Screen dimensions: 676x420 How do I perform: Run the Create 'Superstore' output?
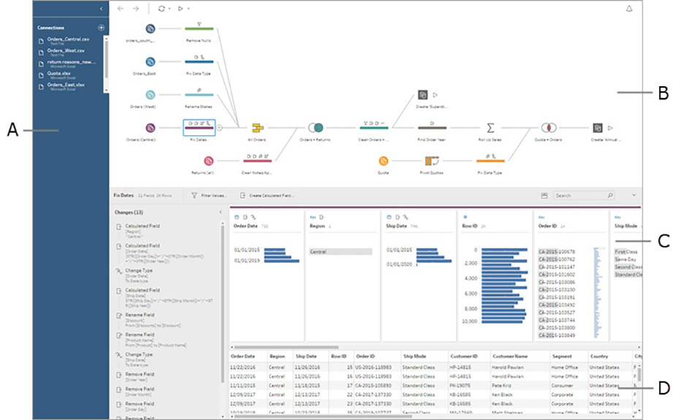coord(435,95)
